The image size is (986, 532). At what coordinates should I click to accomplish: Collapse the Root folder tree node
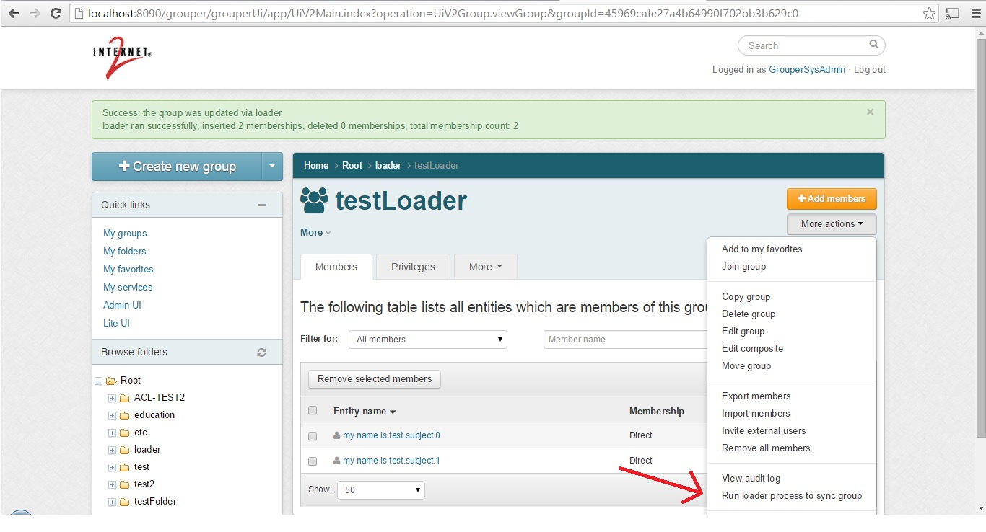point(98,381)
